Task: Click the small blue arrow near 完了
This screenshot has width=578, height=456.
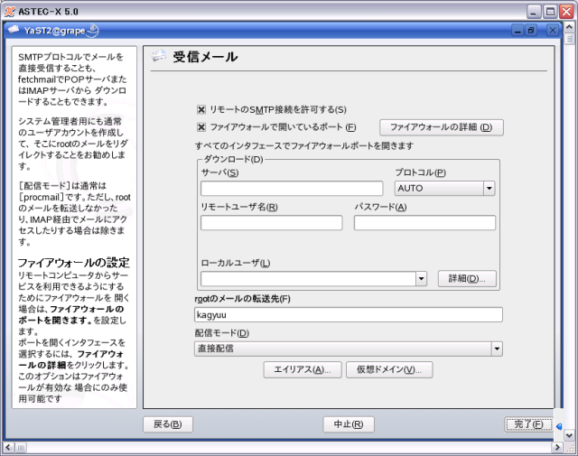Action: click(x=559, y=426)
